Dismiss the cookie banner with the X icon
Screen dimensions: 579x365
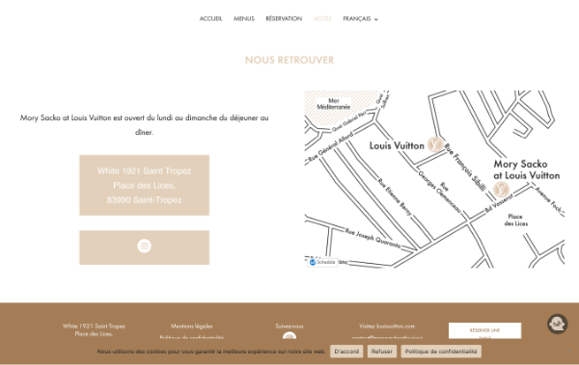coord(568,352)
